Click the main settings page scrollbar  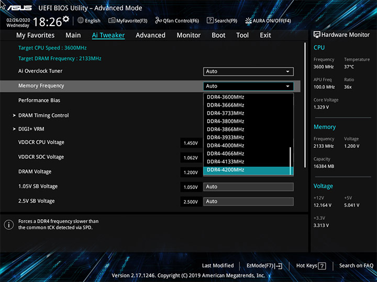(305, 105)
